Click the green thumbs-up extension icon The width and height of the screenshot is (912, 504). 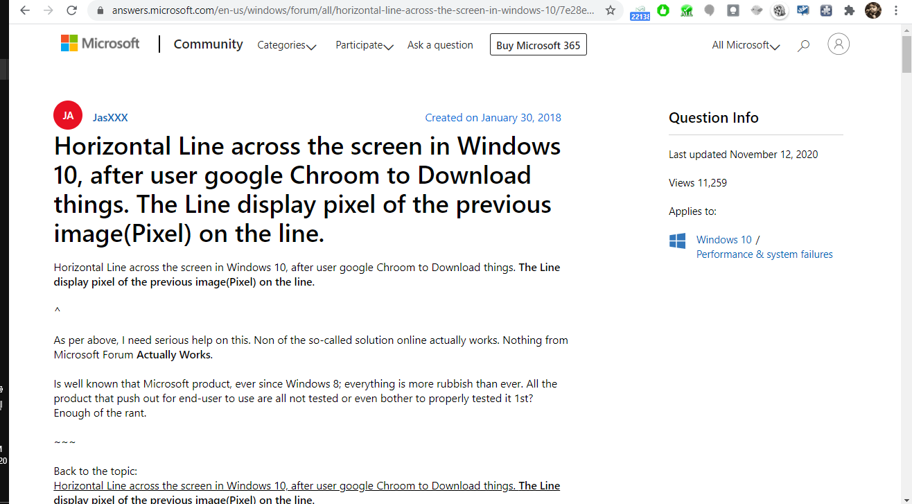[663, 10]
